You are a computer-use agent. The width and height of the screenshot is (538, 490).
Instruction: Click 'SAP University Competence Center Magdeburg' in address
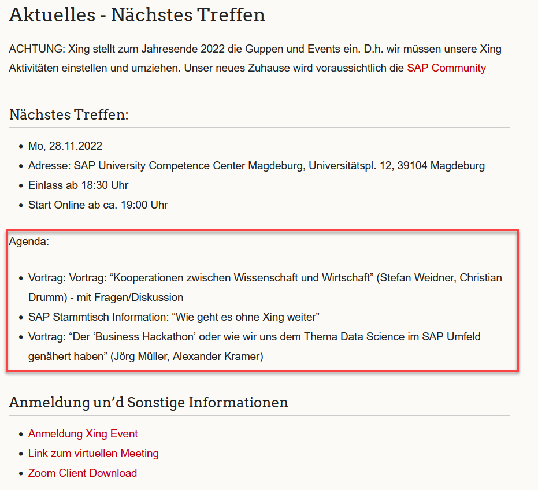159,166
